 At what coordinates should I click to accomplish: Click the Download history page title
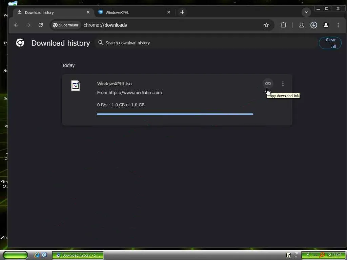61,43
